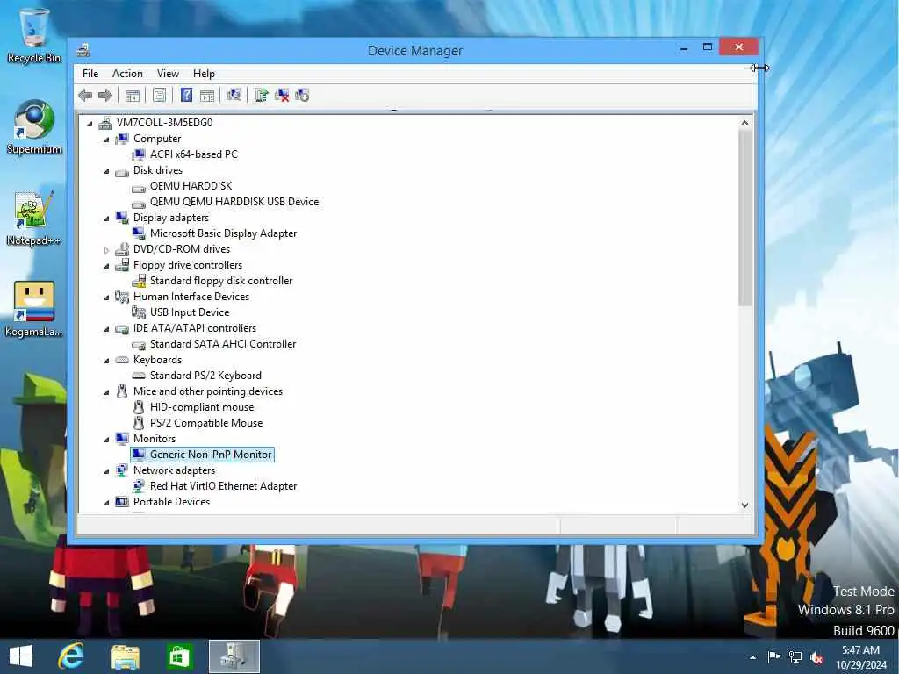This screenshot has width=899, height=674.
Task: Click the ACPI x64-based PC device icon
Action: pos(138,154)
